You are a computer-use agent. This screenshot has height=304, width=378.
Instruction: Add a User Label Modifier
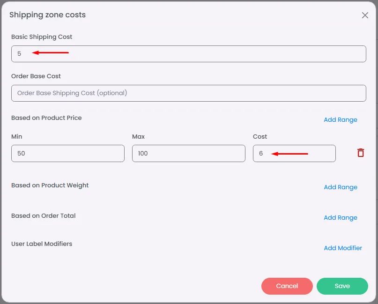(343, 248)
